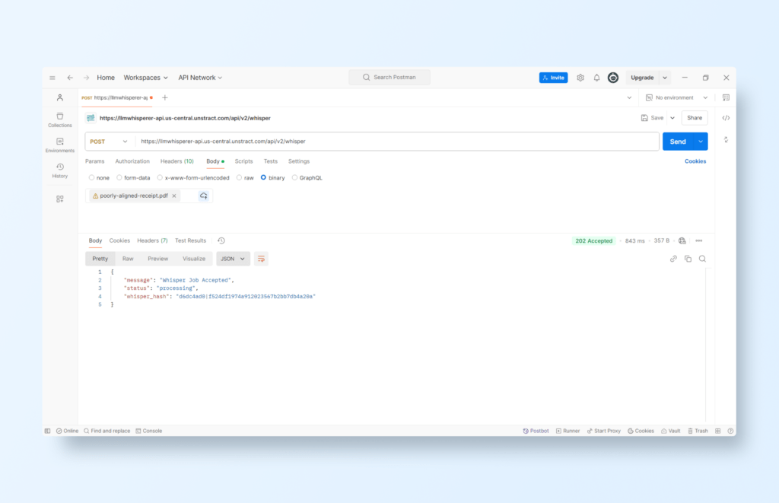The height and width of the screenshot is (503, 779).
Task: Open notifications bell icon
Action: [596, 78]
